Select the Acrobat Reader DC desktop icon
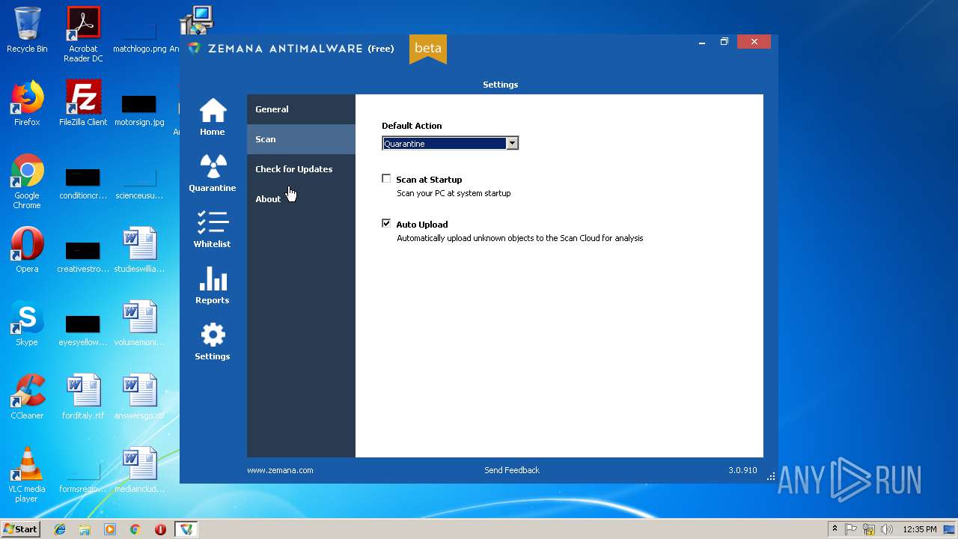Screen dimensions: 958x539 click(x=83, y=34)
